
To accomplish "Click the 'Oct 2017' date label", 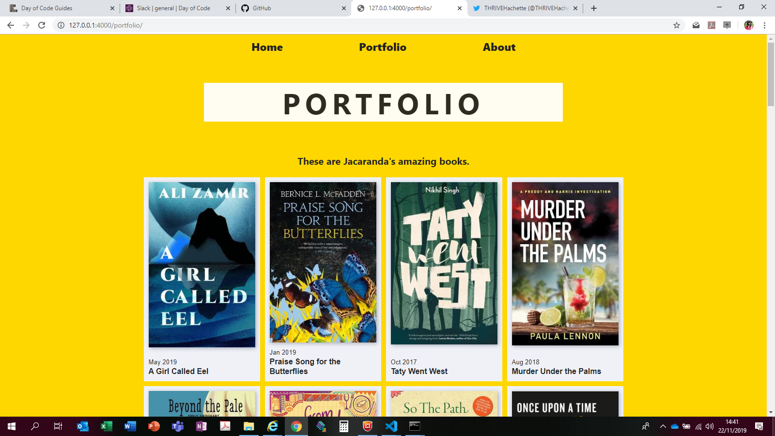I will tap(404, 362).
